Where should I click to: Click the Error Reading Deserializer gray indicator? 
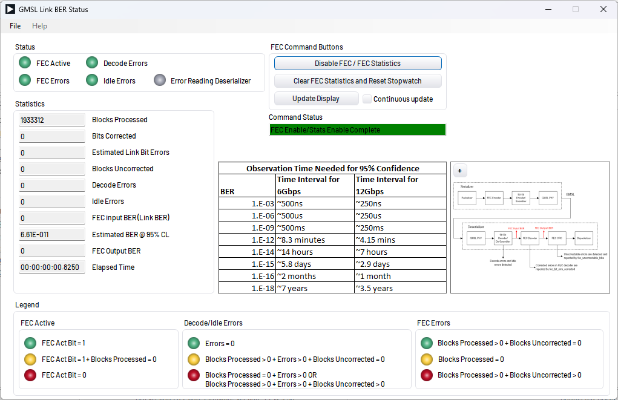tap(160, 80)
